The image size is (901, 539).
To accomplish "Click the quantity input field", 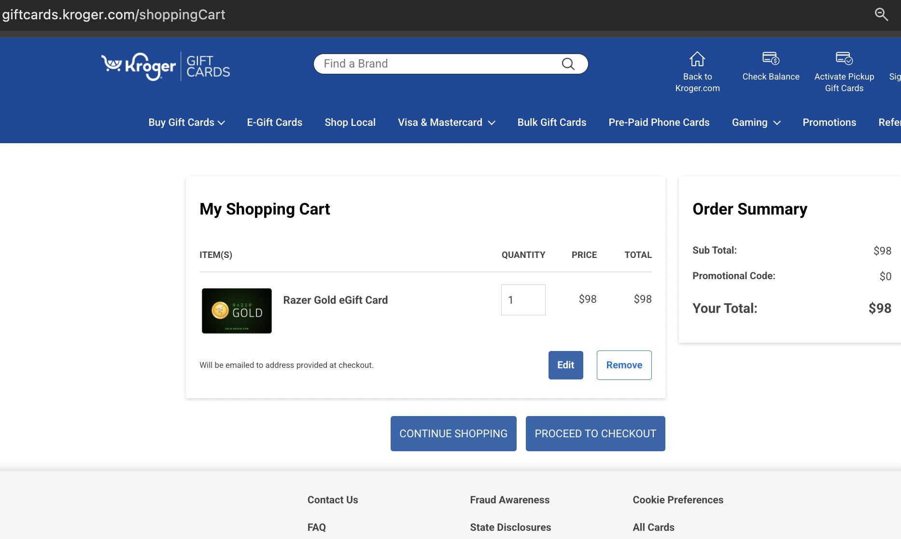I will pyautogui.click(x=523, y=300).
